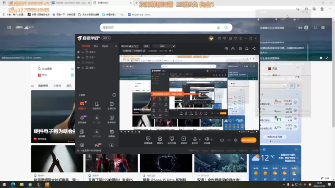Collapse the 工具箱 toolbox section

pos(114,95)
